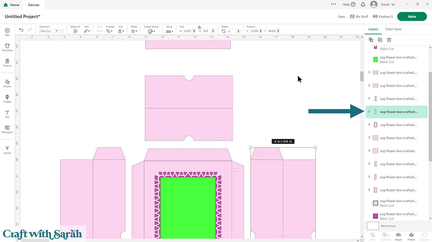Open the Monogram tool

[7, 129]
